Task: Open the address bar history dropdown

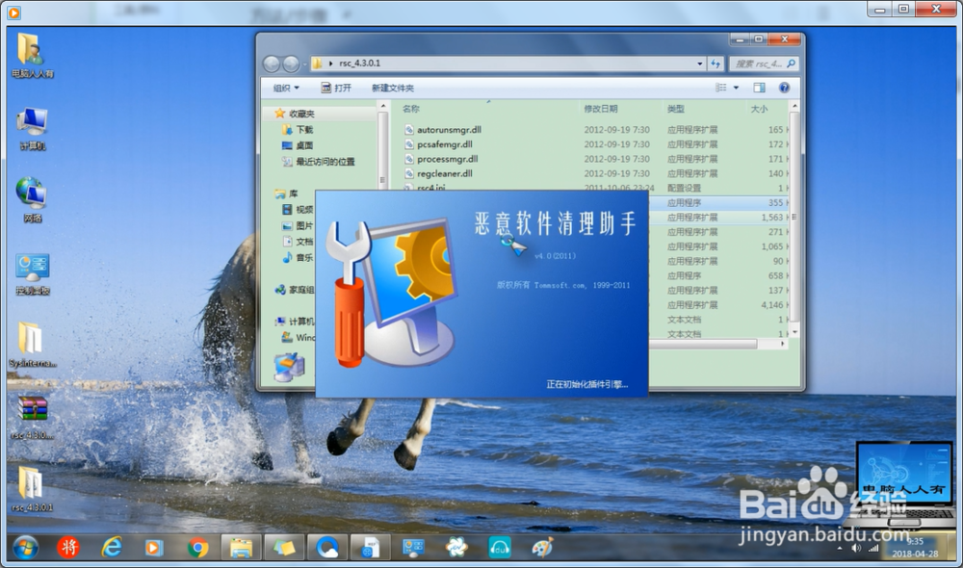Action: tap(700, 63)
